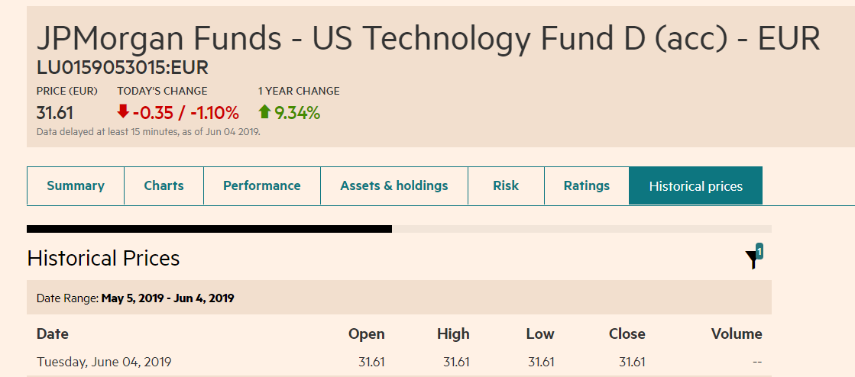
Task: Click the Volume column header
Action: click(x=737, y=333)
